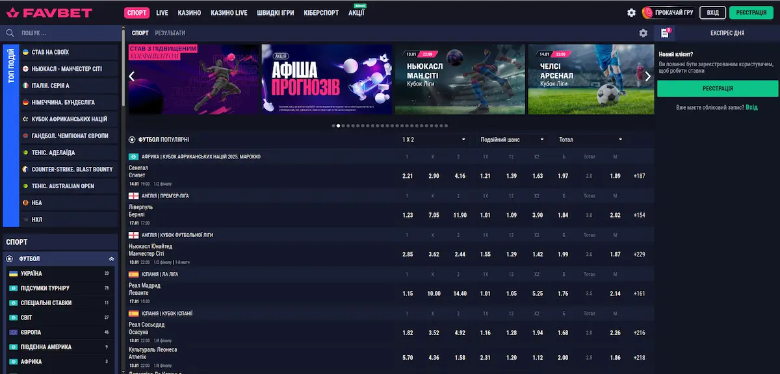Viewport: 780px width, 374px height.
Task: Click green Реєстрація button in bet slip
Action: tap(717, 88)
